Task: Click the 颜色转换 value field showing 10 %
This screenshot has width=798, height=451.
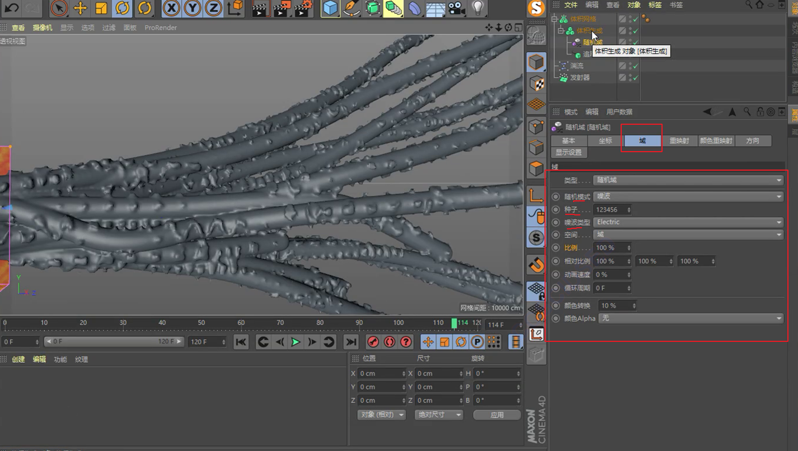Action: click(x=617, y=306)
